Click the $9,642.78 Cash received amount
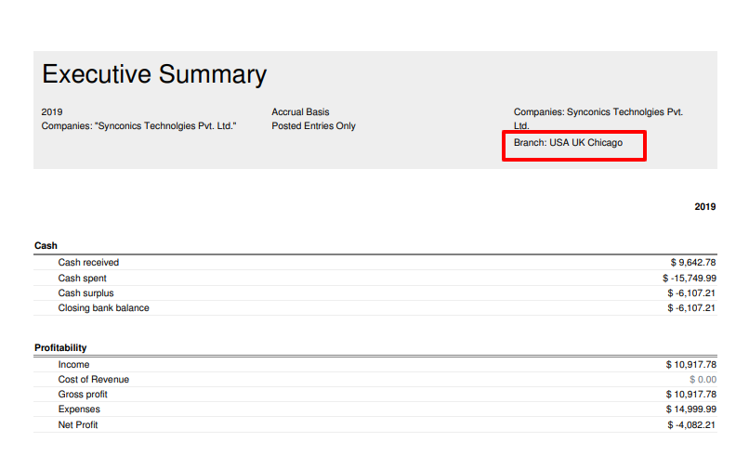This screenshot has height=455, width=749. click(692, 263)
